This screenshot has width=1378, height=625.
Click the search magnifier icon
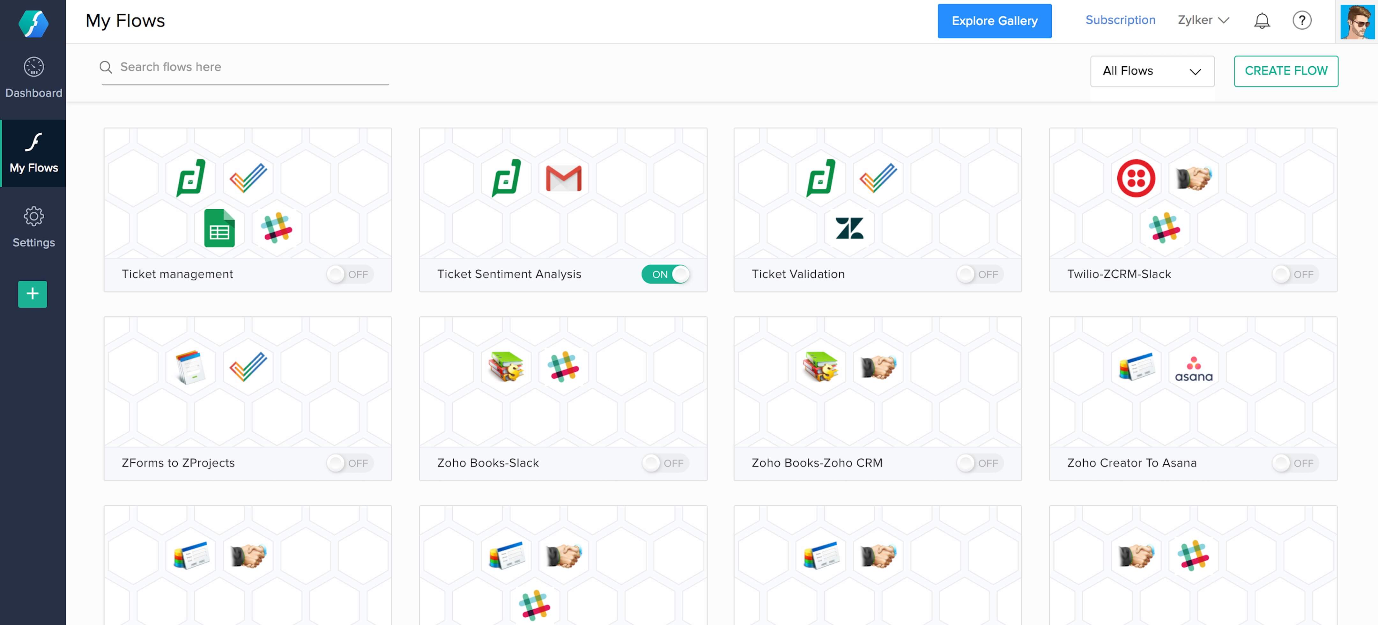(x=105, y=67)
